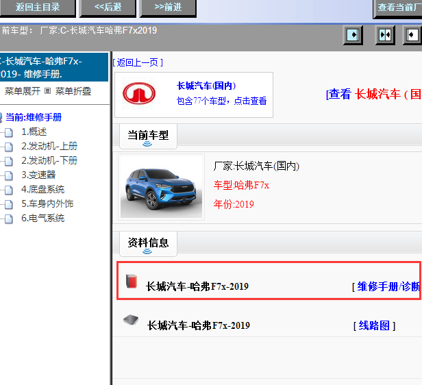Click the 厂家:长城汽车(国内) text
422x385 pixels.
click(256, 166)
